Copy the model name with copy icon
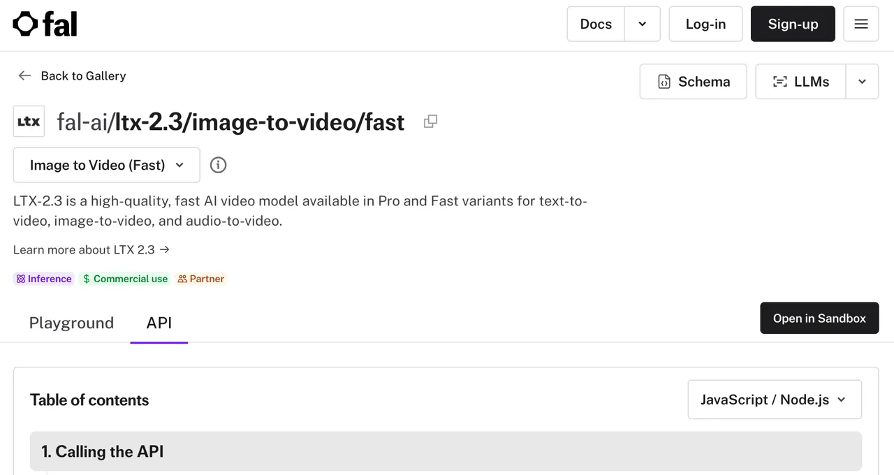The height and width of the screenshot is (475, 894). coord(430,122)
